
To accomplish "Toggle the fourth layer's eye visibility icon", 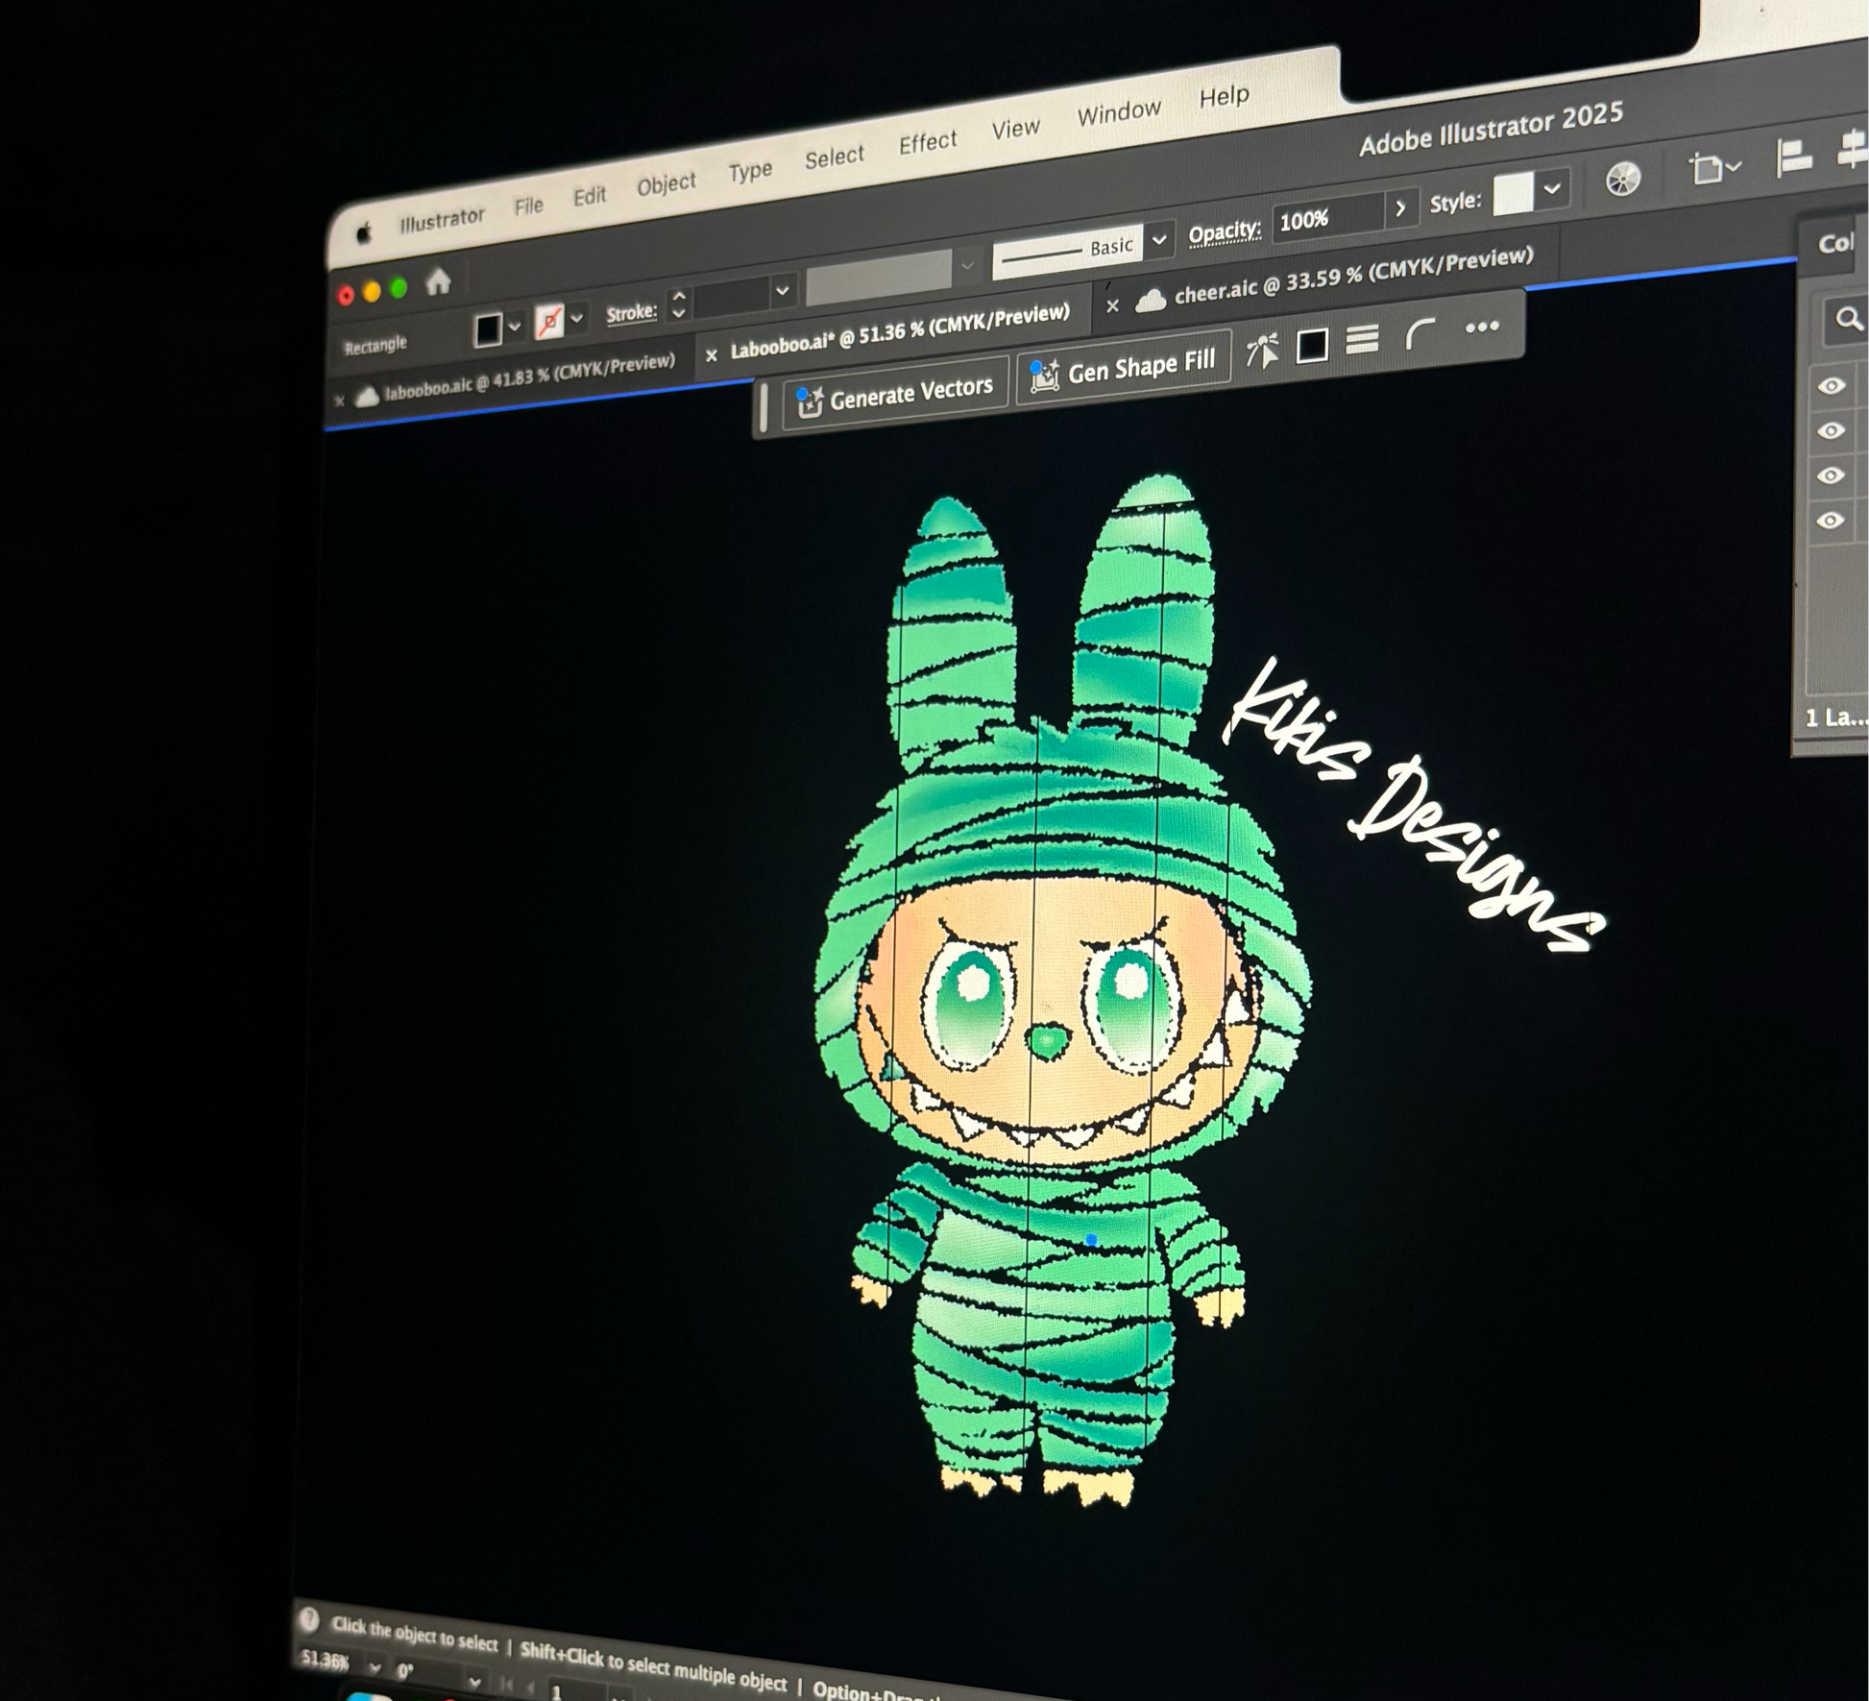I will 1831,521.
